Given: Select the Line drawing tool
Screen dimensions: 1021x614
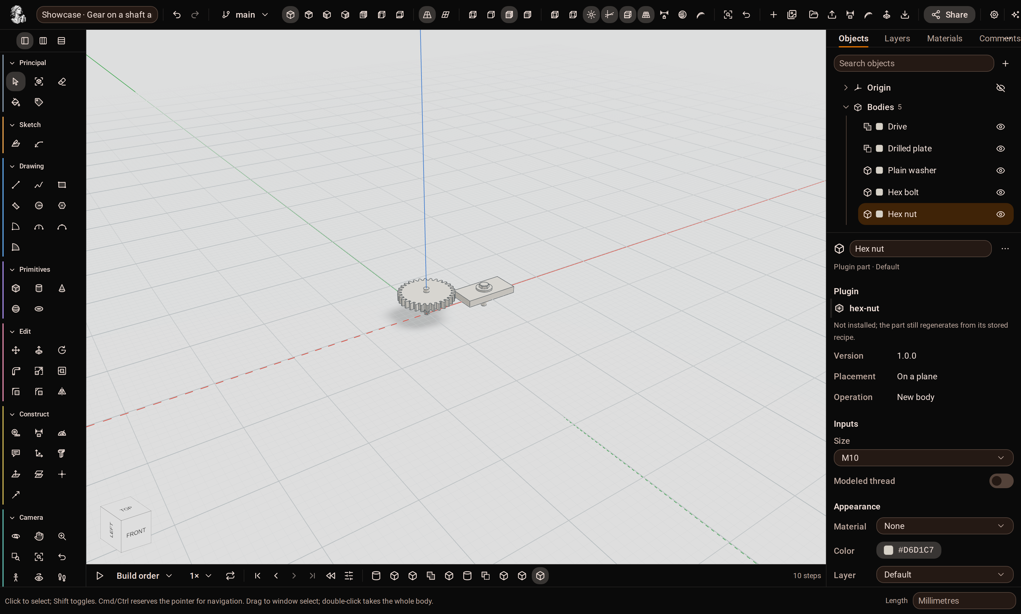Looking at the screenshot, I should pyautogui.click(x=16, y=185).
